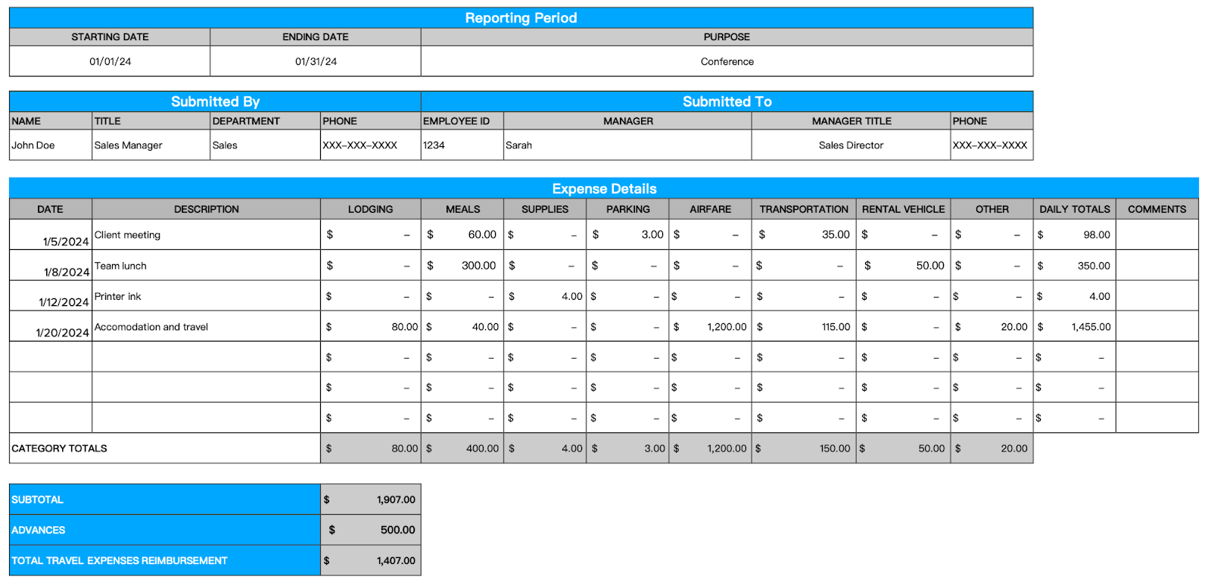Click the Client meeting description
Screen dimensions: 1211x586
pos(206,235)
